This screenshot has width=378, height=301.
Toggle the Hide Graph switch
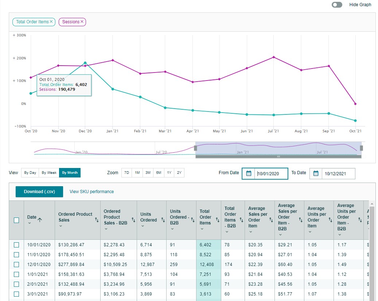click(337, 5)
